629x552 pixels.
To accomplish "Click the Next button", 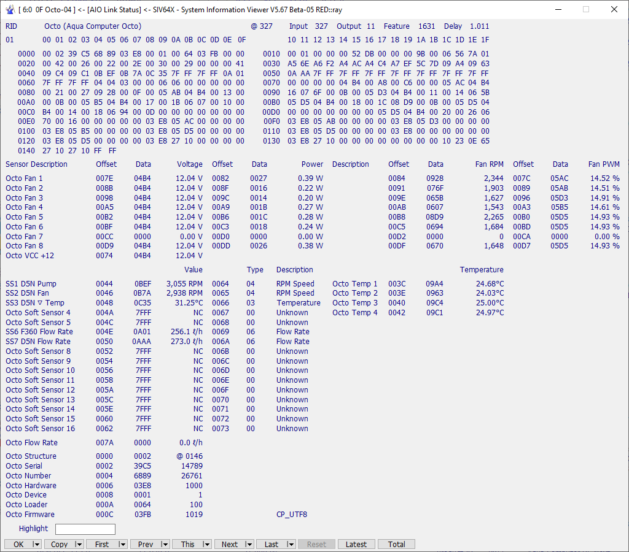I will 229,544.
